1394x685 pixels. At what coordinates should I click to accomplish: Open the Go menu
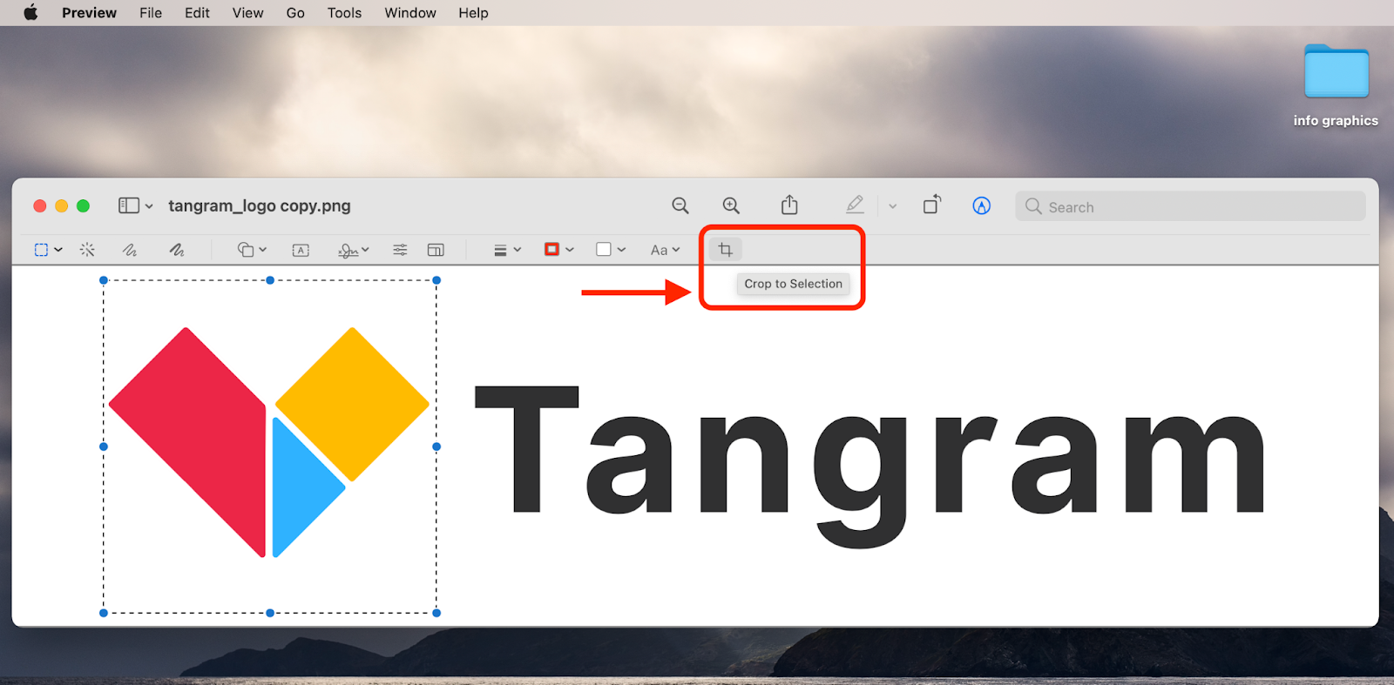(295, 13)
